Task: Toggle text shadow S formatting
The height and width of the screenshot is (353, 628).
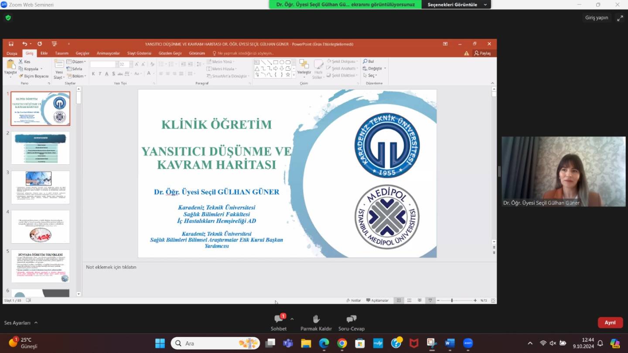Action: 114,74
